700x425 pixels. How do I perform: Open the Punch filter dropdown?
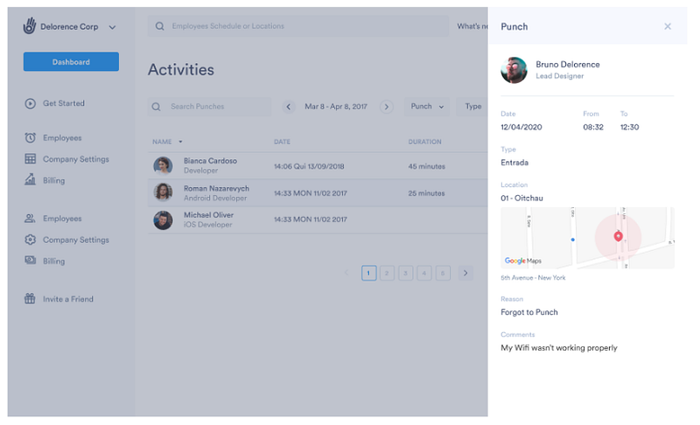point(427,107)
